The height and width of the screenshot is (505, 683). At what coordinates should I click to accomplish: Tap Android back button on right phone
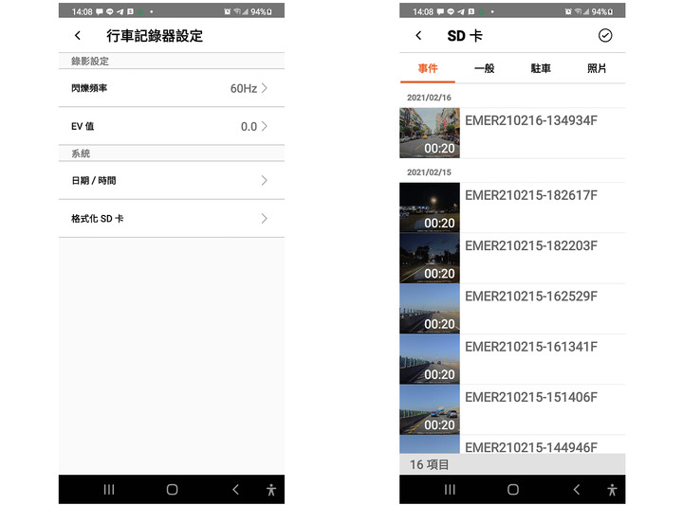coord(577,490)
